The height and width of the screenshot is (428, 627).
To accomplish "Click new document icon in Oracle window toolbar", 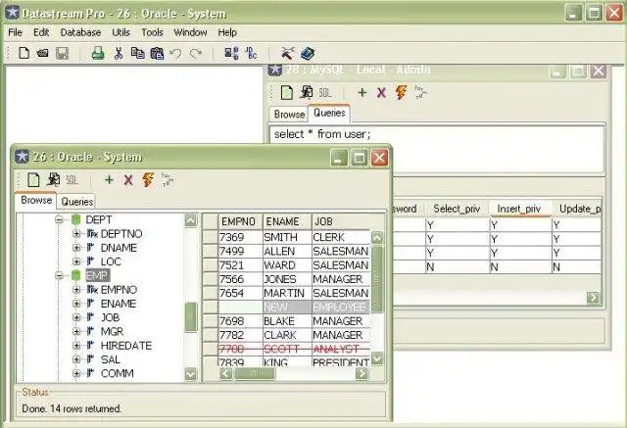I will [33, 180].
